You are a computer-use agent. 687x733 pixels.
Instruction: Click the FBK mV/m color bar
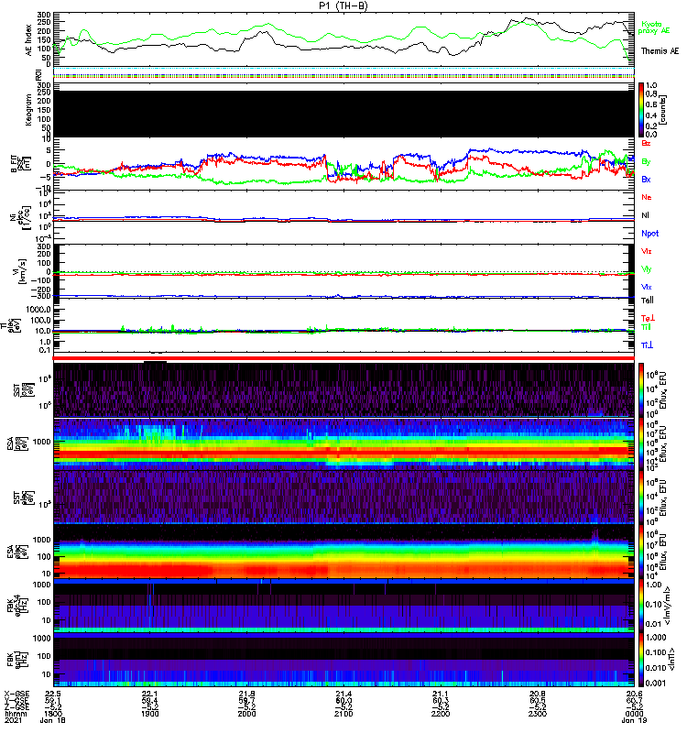[x=640, y=605]
